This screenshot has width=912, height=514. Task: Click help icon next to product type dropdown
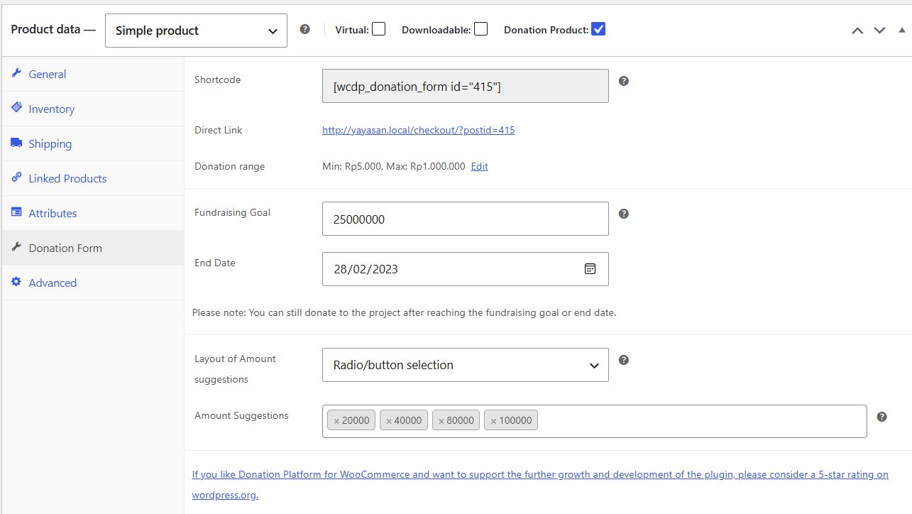pos(304,29)
